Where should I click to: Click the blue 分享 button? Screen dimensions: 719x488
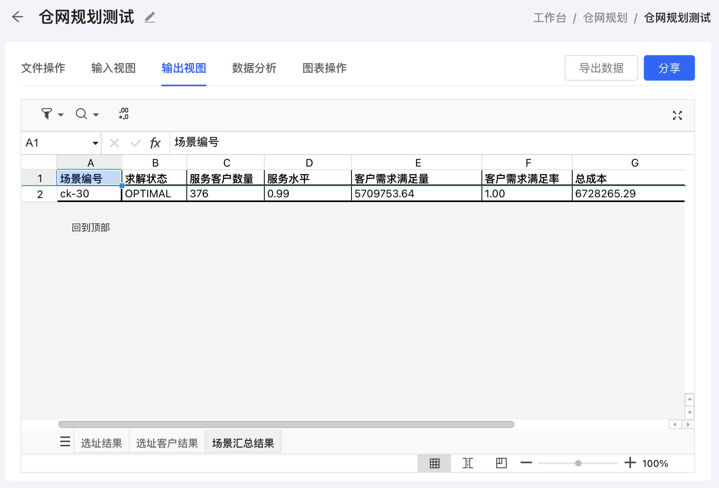tap(669, 68)
